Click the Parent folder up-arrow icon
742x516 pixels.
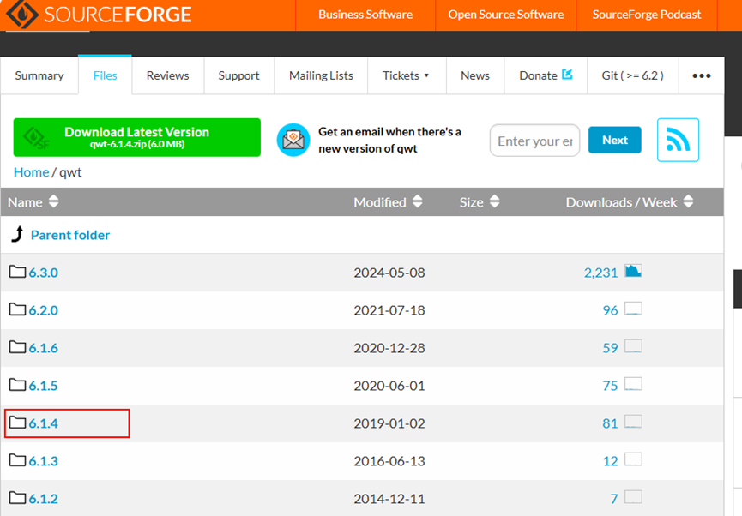pos(18,234)
